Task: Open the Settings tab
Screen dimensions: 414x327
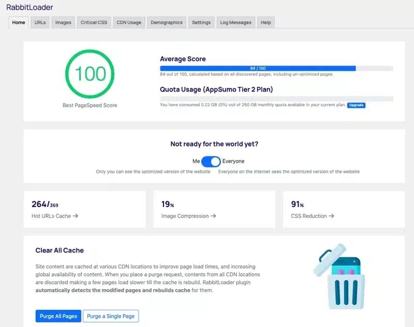Action: tap(201, 23)
